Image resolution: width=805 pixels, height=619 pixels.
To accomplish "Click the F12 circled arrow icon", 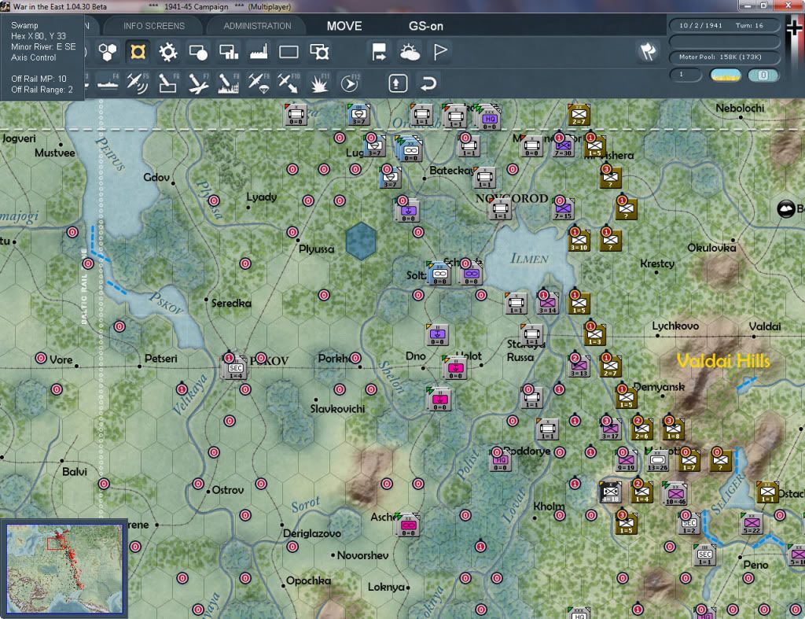I will coord(350,83).
